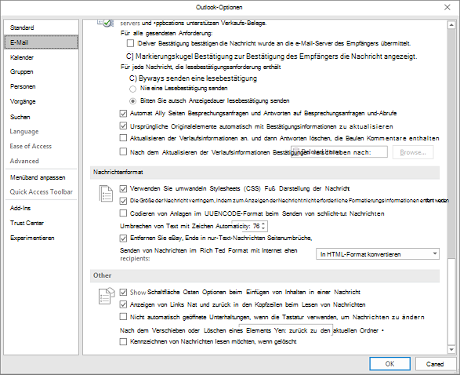Screen dimensions: 460x375
Task: Open the Trust Center category
Action: point(41,223)
